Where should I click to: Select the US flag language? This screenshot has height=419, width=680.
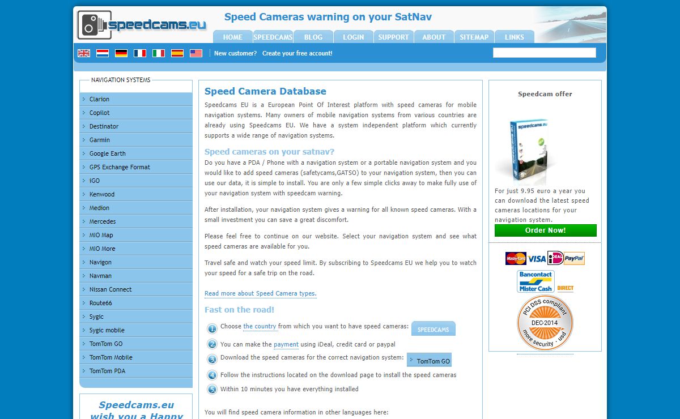pos(196,53)
